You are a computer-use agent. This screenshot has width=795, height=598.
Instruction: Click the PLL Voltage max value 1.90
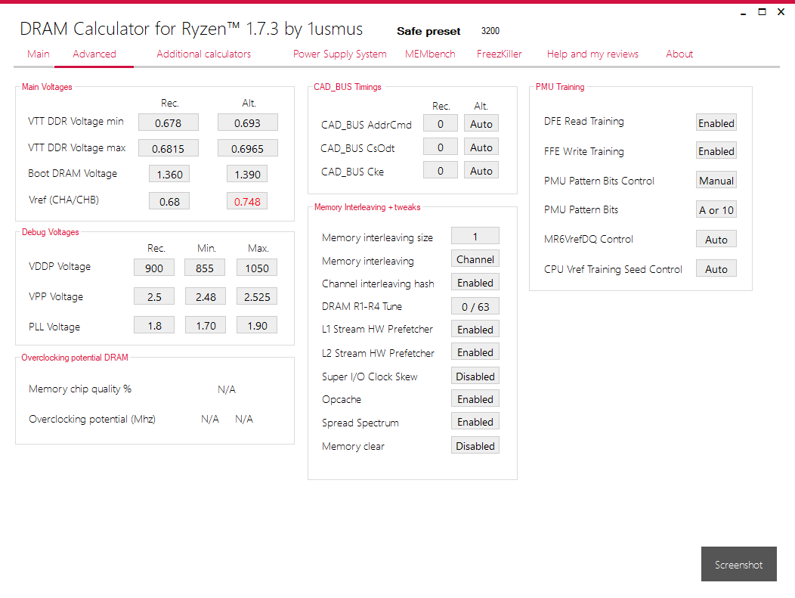coord(257,325)
